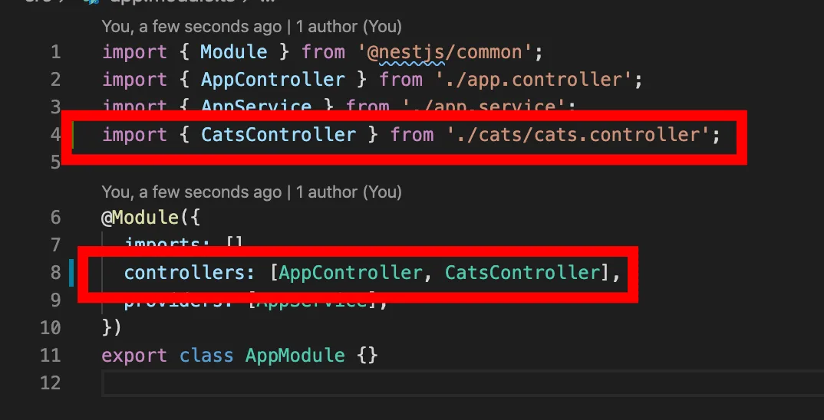Click the export keyword on line 11
The width and height of the screenshot is (824, 420).
[x=134, y=356]
